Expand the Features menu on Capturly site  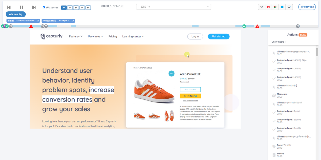[x=76, y=37]
